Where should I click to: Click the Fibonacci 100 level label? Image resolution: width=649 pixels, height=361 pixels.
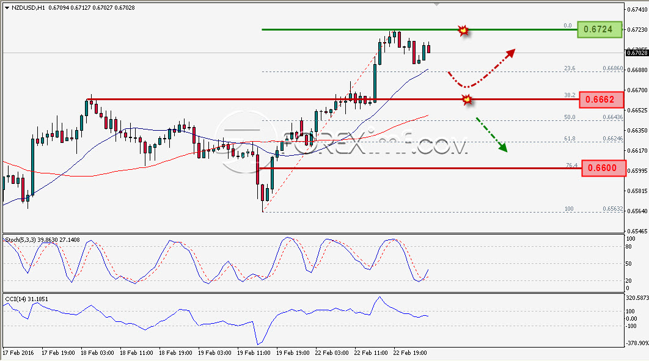pos(569,209)
